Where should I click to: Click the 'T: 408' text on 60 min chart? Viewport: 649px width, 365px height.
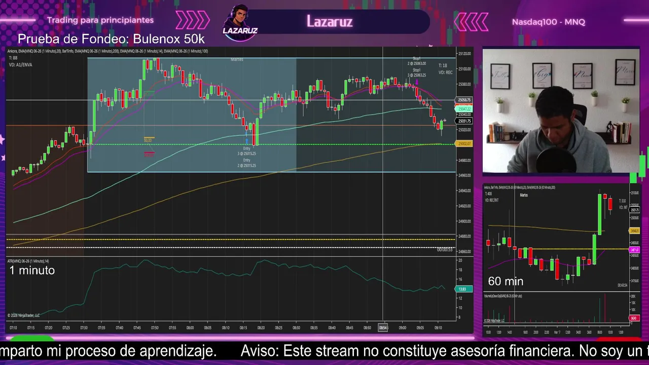click(x=488, y=194)
